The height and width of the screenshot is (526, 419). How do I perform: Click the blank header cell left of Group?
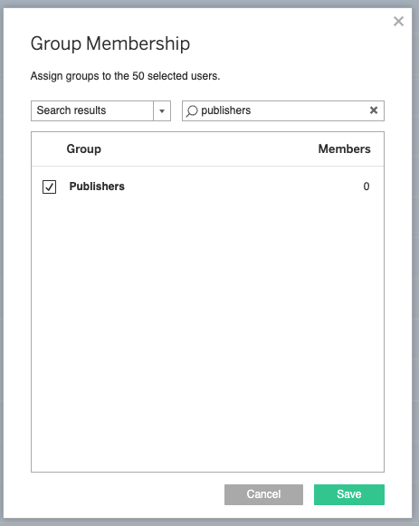click(49, 149)
